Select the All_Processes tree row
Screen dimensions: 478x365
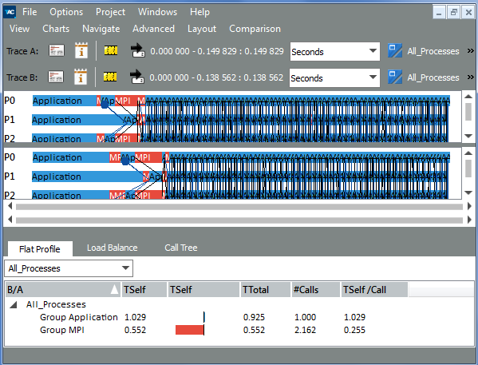pyautogui.click(x=239, y=304)
